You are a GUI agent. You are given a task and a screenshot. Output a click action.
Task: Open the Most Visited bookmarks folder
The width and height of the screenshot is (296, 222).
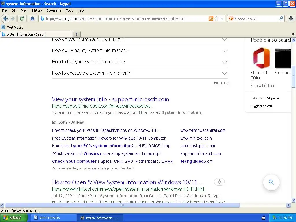12,27
